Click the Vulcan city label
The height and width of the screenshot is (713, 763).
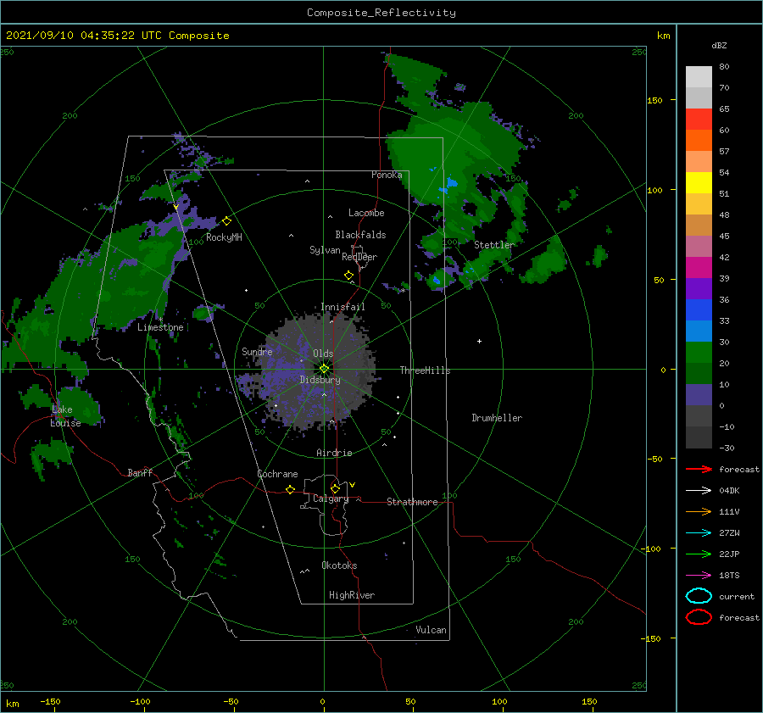pos(431,630)
